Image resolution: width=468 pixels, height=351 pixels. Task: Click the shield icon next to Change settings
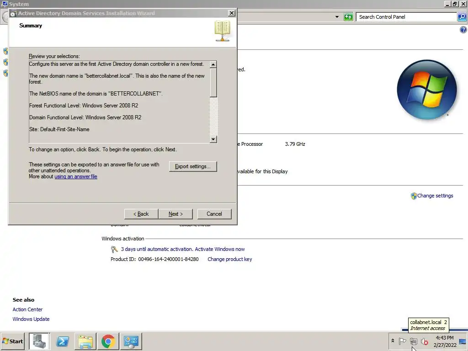coord(414,196)
